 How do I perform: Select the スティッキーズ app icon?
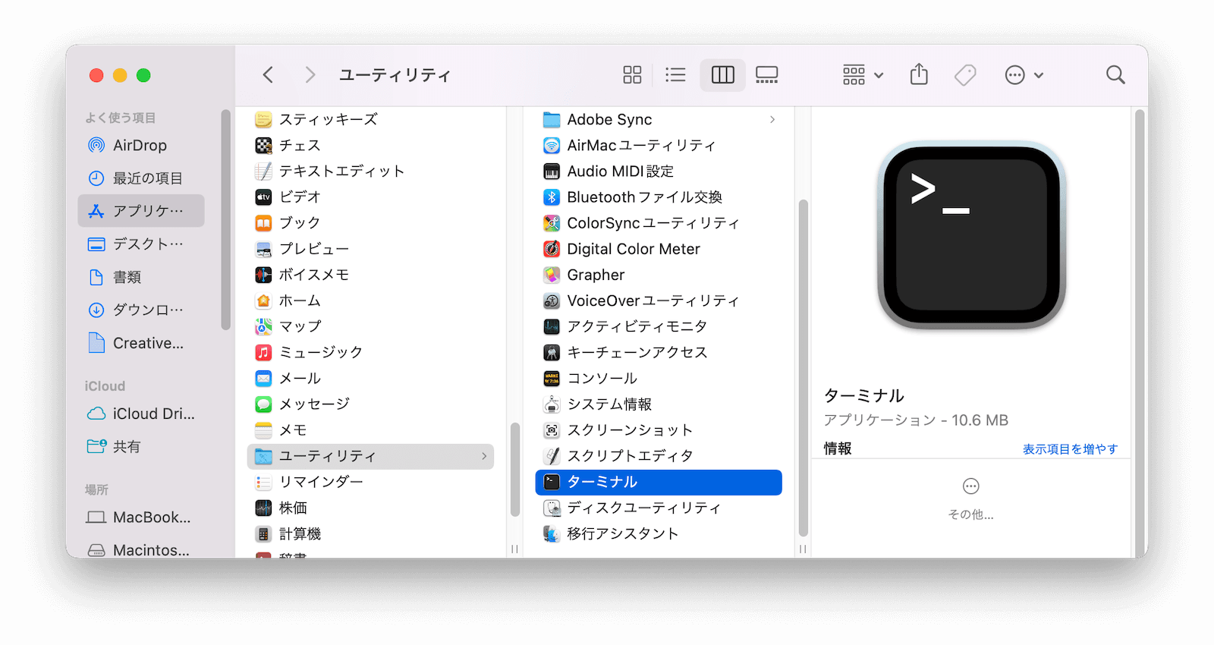tap(263, 119)
